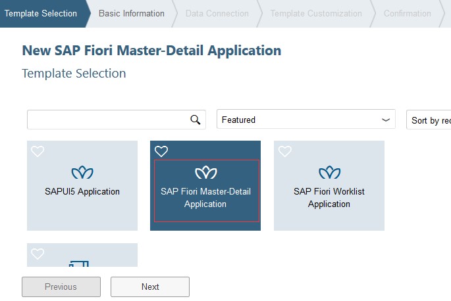Favorite the SAPUI5 Application template heart
Viewport: 451px width, 301px height.
click(x=38, y=151)
